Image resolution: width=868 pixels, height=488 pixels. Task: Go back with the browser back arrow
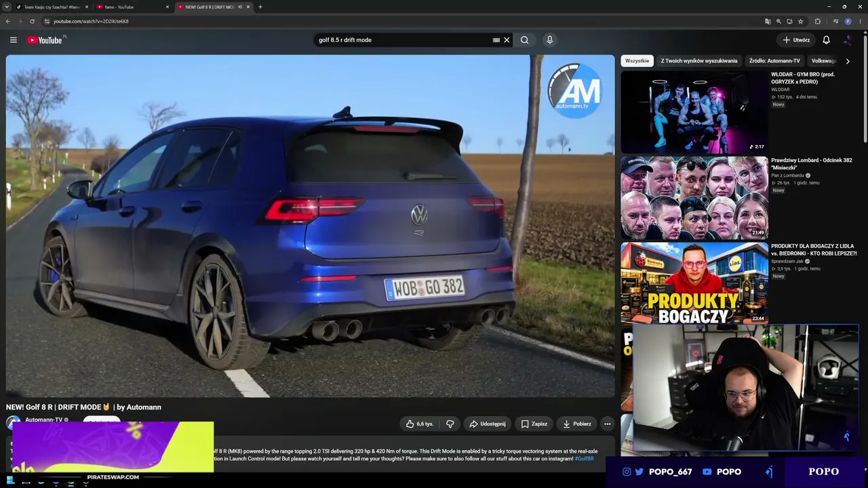click(8, 21)
